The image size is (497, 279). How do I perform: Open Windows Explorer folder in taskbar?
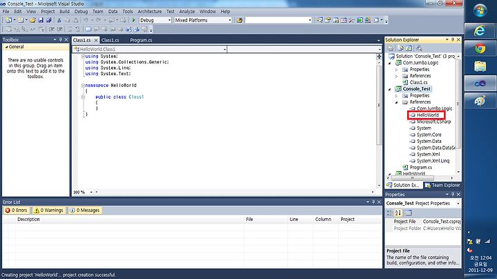pos(480,66)
